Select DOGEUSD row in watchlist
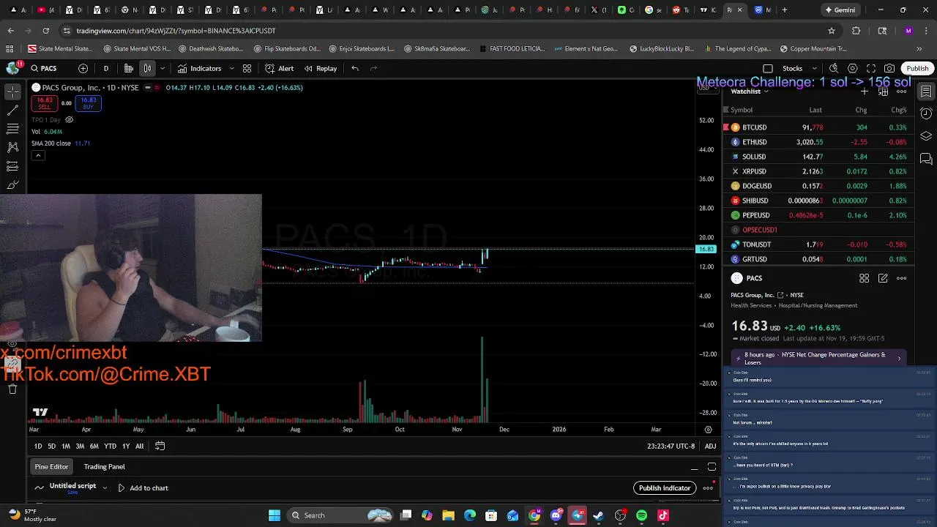This screenshot has height=527, width=937. (818, 186)
